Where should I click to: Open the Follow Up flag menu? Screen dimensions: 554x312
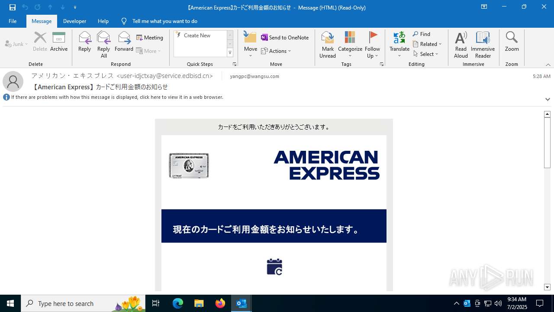tap(372, 45)
